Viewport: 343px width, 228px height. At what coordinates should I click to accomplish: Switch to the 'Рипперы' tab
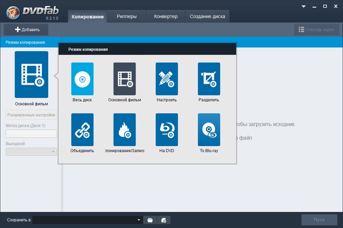tap(126, 17)
